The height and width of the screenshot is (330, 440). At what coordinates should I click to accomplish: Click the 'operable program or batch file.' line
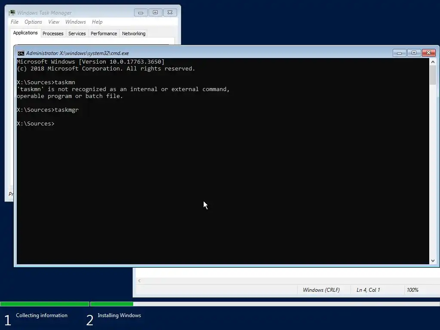click(x=70, y=96)
